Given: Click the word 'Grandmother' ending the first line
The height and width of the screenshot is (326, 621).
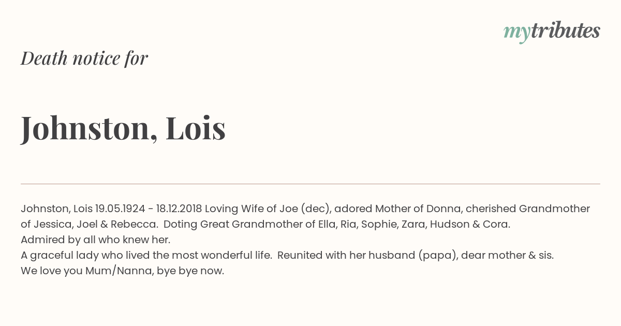Looking at the screenshot, I should tap(554, 209).
